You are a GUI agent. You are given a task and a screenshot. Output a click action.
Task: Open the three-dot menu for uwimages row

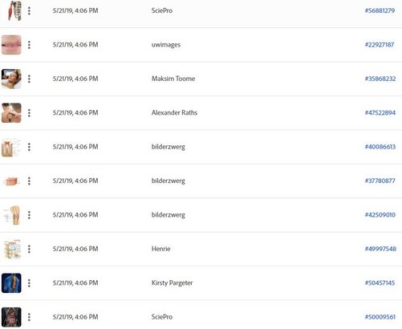pyautogui.click(x=29, y=45)
